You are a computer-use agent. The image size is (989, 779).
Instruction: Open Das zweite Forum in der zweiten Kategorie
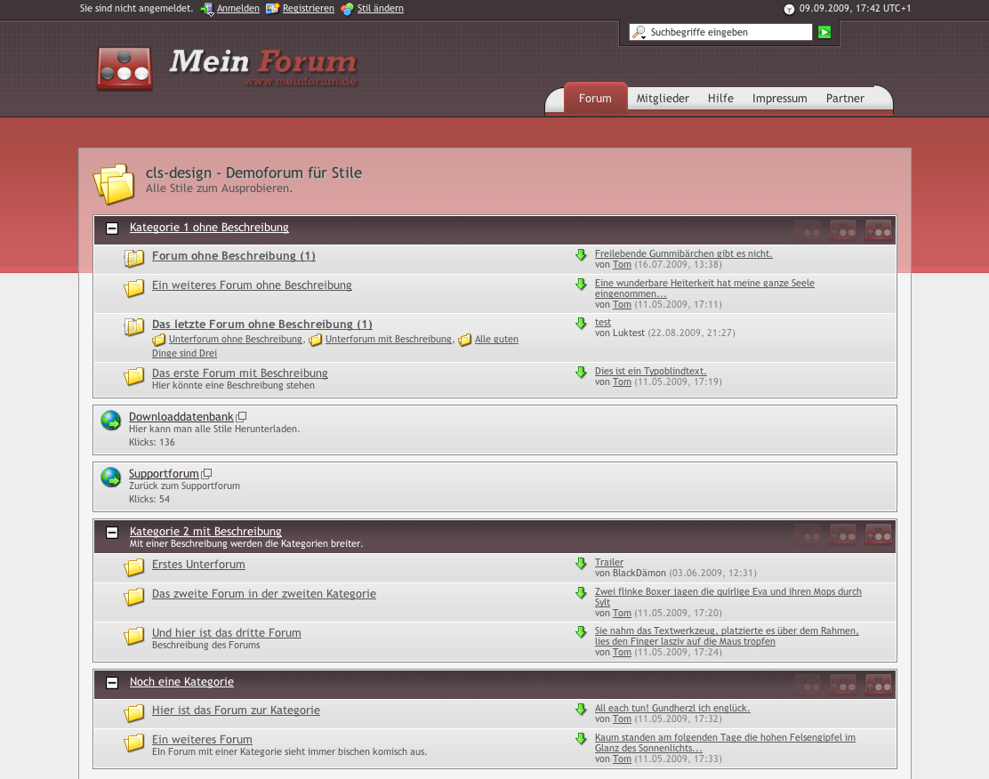point(263,594)
